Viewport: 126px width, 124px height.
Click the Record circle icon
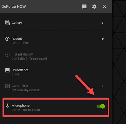(7, 39)
